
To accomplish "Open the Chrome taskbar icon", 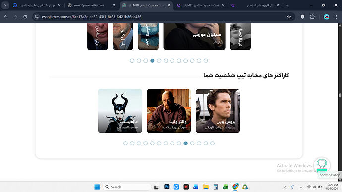I will [235, 187].
